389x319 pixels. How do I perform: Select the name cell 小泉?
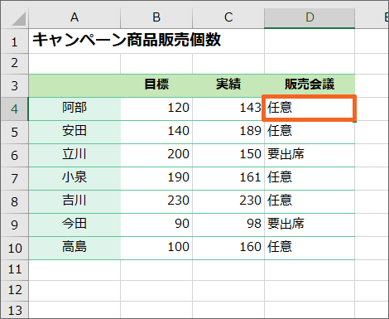(x=74, y=178)
